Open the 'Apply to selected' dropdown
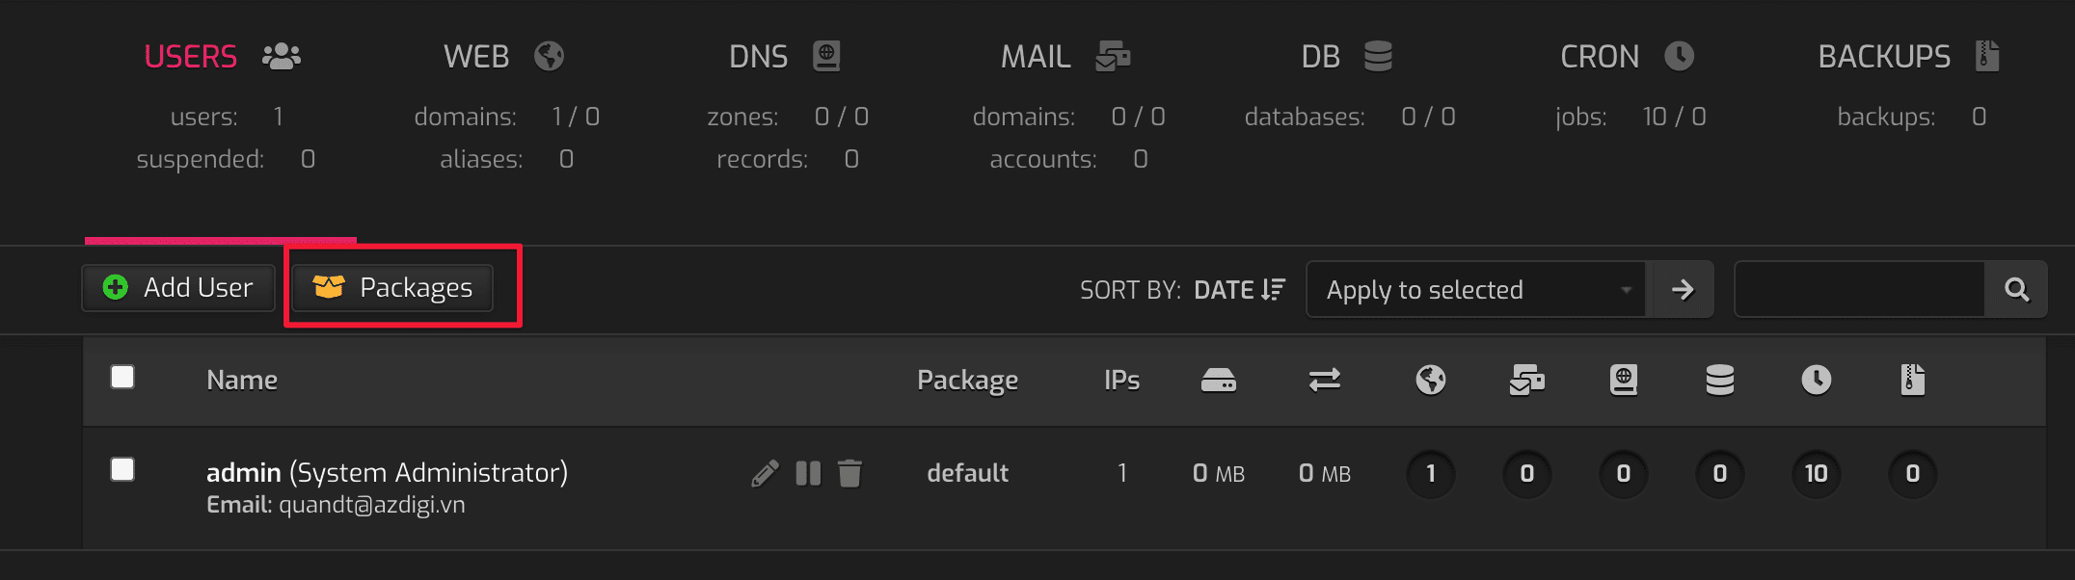 (x=1476, y=289)
